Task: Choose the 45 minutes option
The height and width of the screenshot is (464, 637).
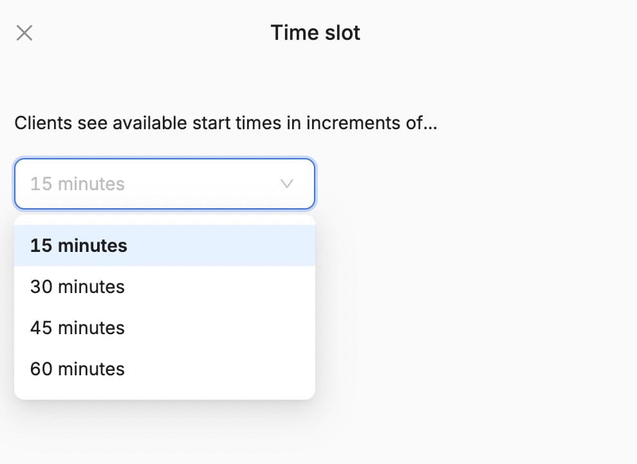Action: 77,328
